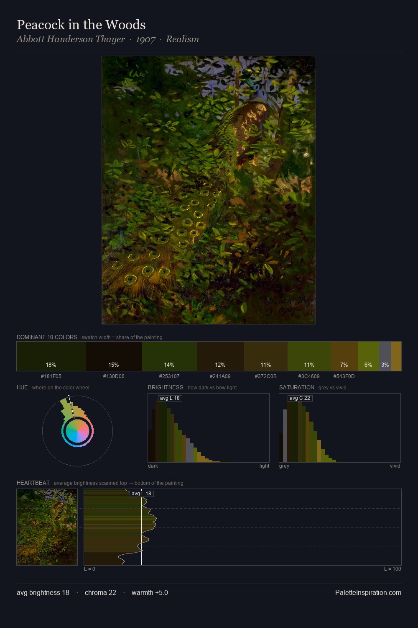Click the avg C 22 label in saturation chart
Viewport: 418px width, 628px height.
tap(300, 398)
